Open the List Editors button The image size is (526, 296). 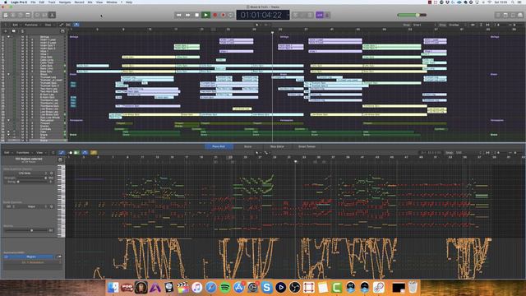coord(498,15)
